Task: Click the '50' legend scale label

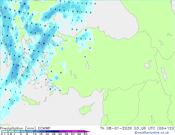Action: [85, 134]
